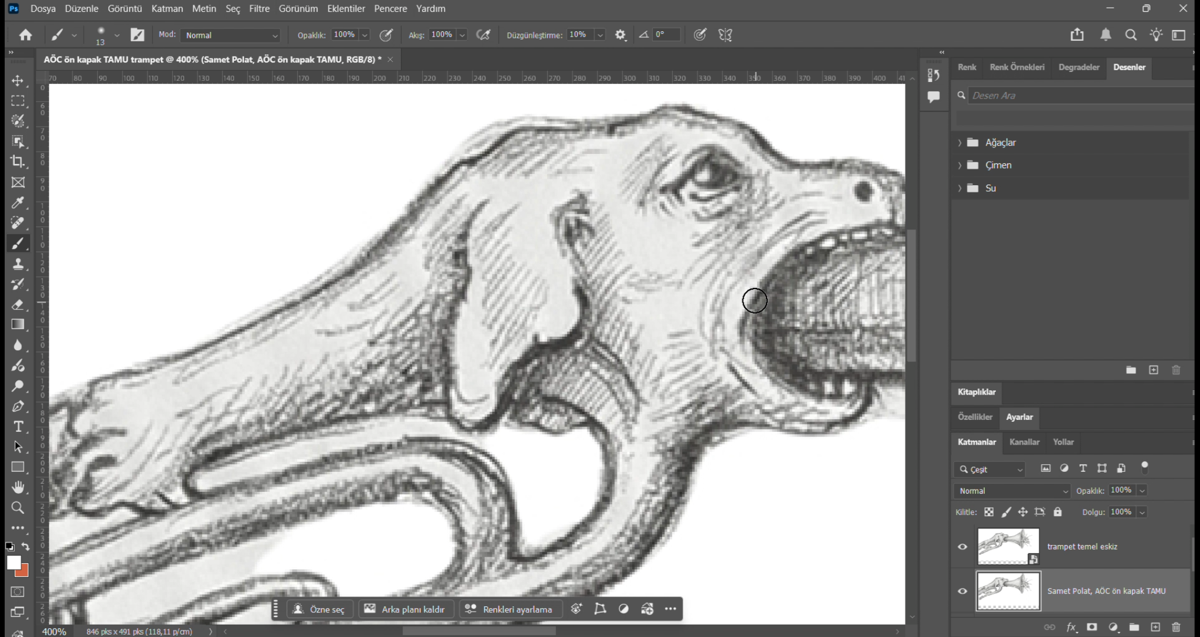Viewport: 1200px width, 637px height.
Task: Open the Filtre menu
Action: [x=259, y=9]
